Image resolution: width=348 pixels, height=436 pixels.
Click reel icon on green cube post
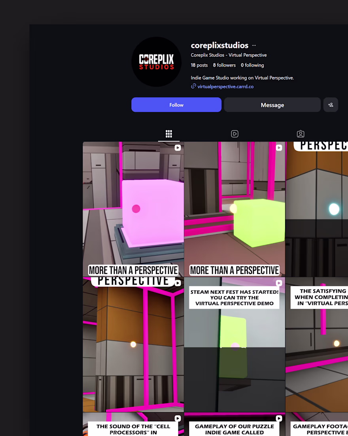[x=279, y=148]
